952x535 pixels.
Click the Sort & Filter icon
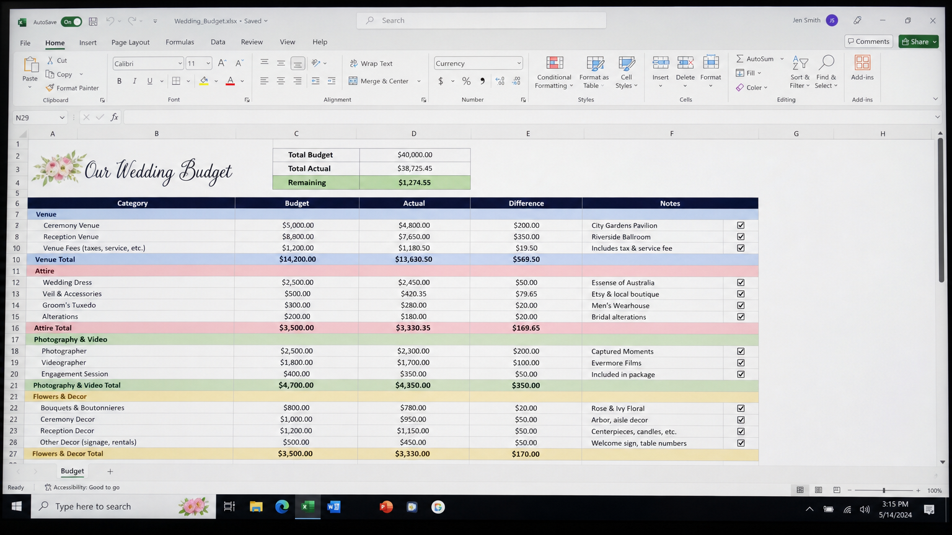[x=800, y=63]
